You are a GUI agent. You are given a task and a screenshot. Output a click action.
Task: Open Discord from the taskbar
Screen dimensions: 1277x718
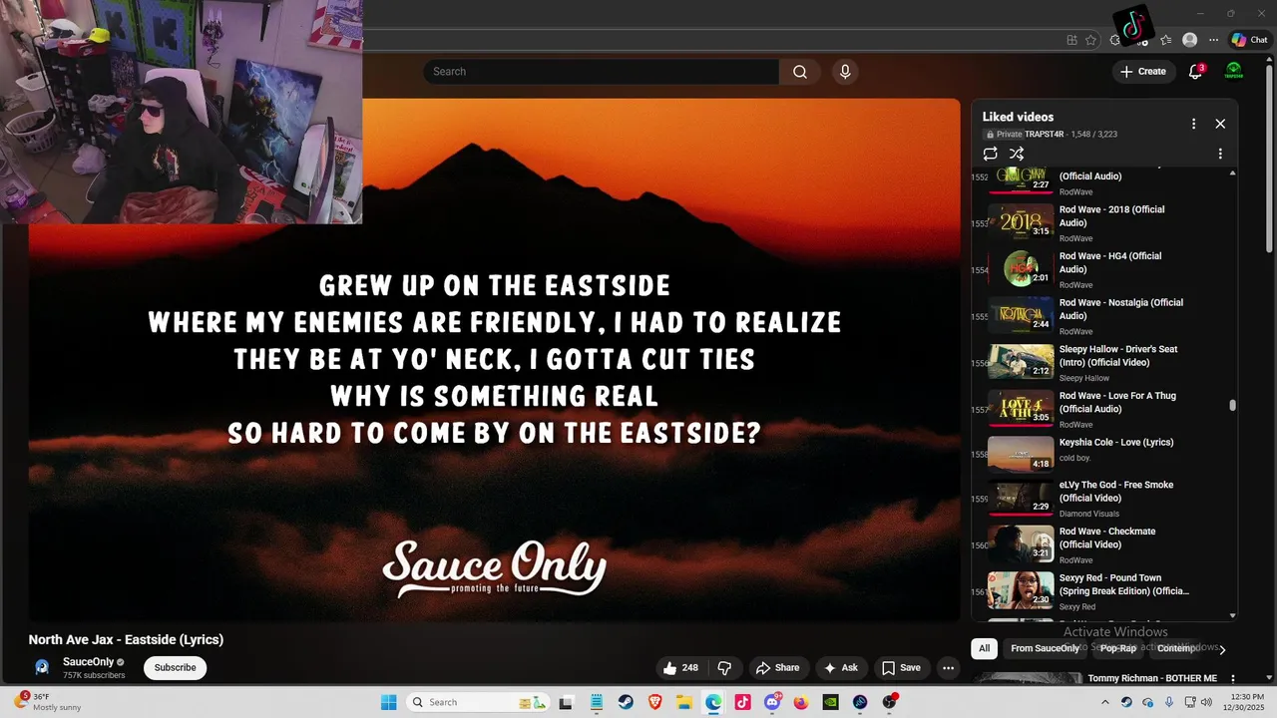[x=772, y=702]
